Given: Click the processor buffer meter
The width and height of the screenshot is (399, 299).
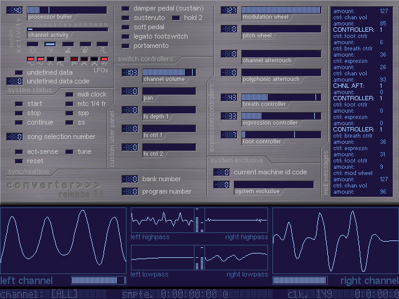Looking at the screenshot, I should 67,10.
